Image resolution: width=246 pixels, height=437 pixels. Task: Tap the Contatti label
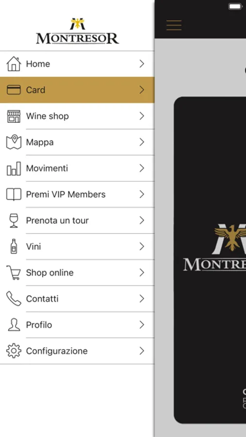42,299
